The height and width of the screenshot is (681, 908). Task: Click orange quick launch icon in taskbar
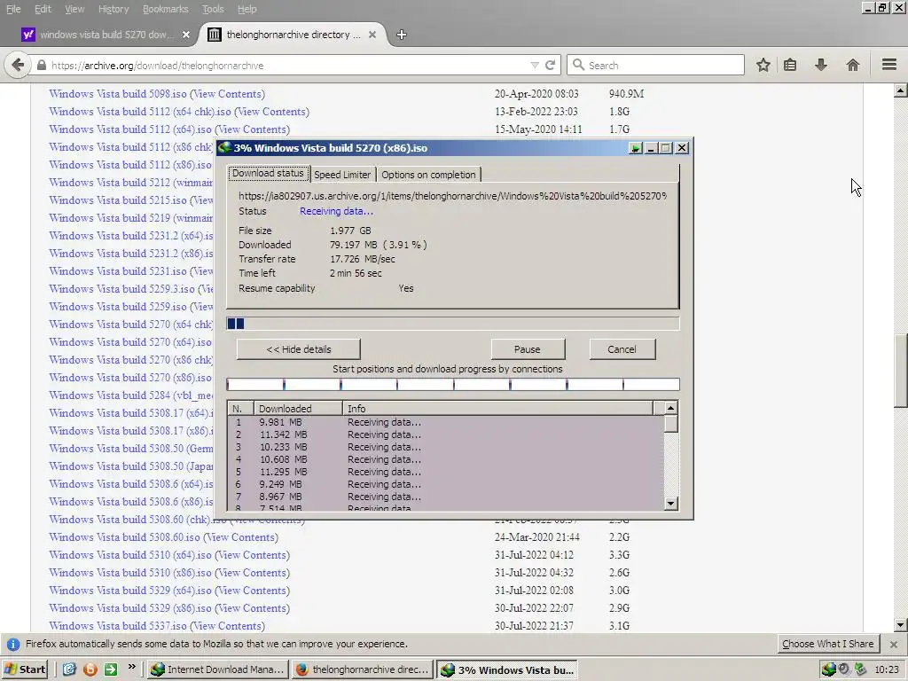click(90, 669)
